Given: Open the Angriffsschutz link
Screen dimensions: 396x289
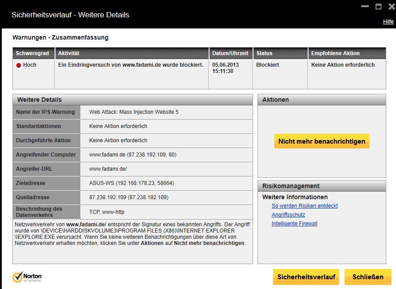Looking at the screenshot, I should (288, 215).
